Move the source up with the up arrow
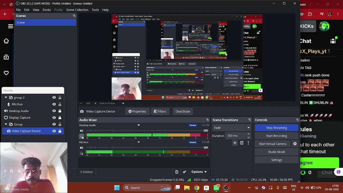This screenshot has height=193, width=343. point(27,171)
